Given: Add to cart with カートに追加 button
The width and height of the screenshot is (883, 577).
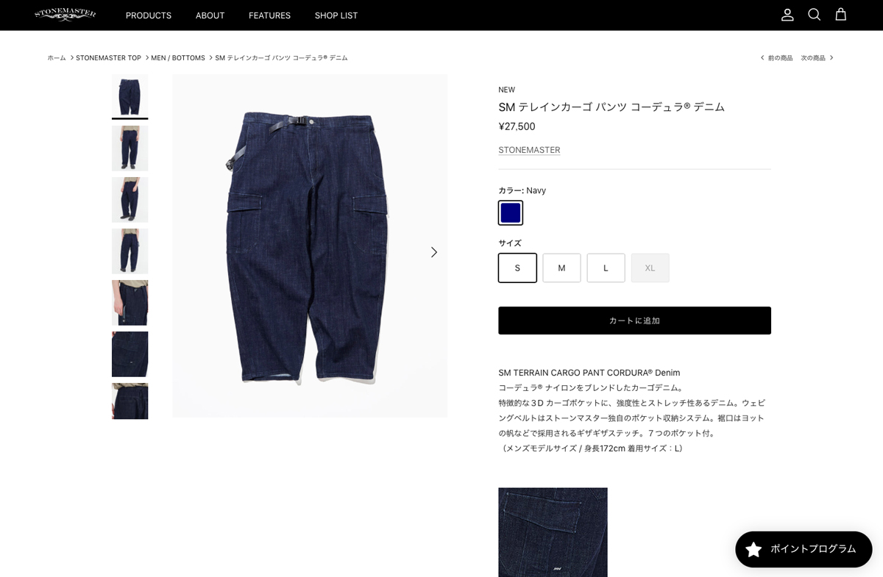Looking at the screenshot, I should 634,320.
